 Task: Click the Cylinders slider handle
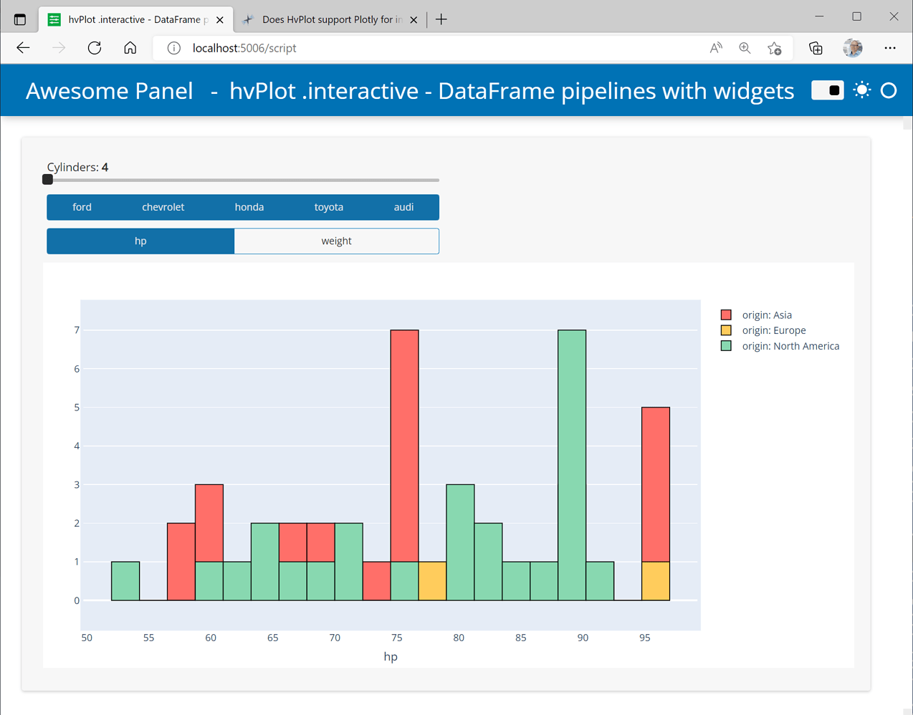click(48, 180)
